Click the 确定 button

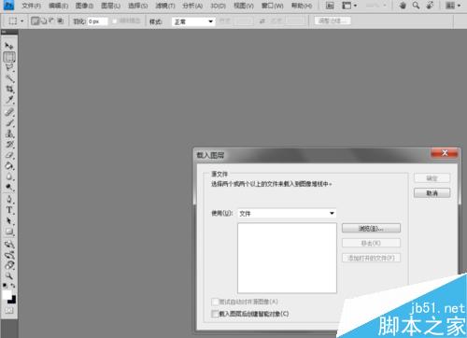(432, 178)
